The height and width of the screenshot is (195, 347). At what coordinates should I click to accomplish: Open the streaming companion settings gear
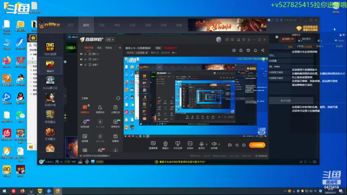coord(244,145)
